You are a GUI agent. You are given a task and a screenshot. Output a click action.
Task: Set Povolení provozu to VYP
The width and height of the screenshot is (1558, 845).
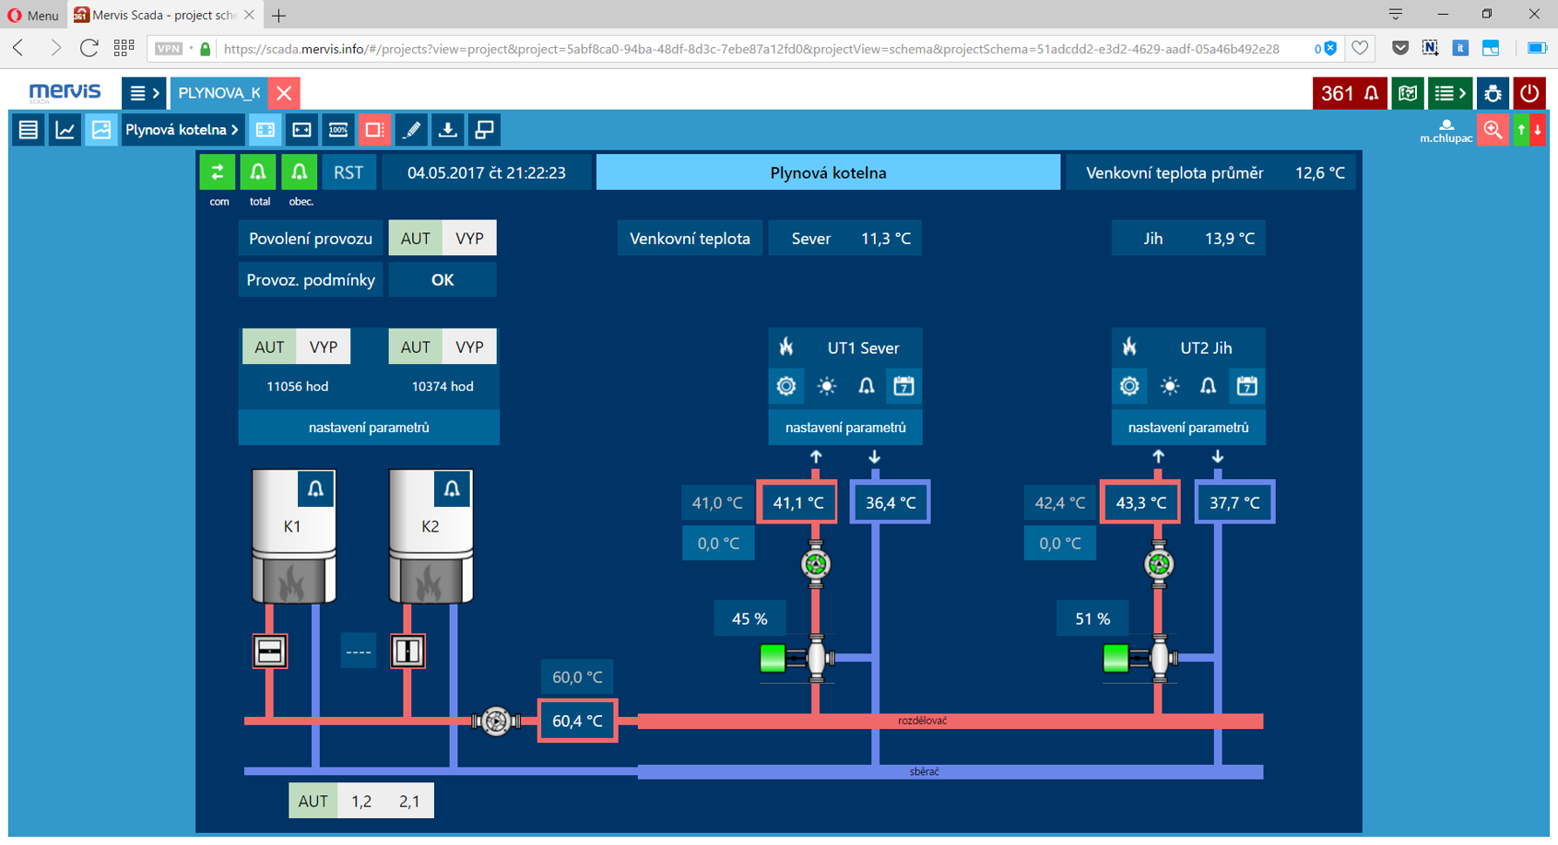point(469,238)
